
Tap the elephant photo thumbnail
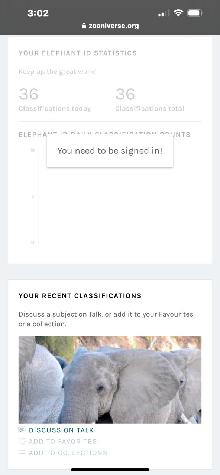pyautogui.click(x=110, y=380)
